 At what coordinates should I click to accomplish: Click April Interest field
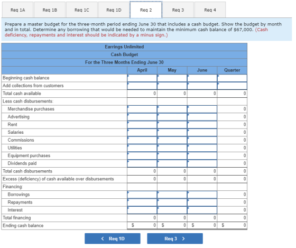pyautogui.click(x=142, y=210)
